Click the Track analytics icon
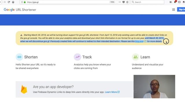This screenshot has height=104, width=185. coord(77,57)
